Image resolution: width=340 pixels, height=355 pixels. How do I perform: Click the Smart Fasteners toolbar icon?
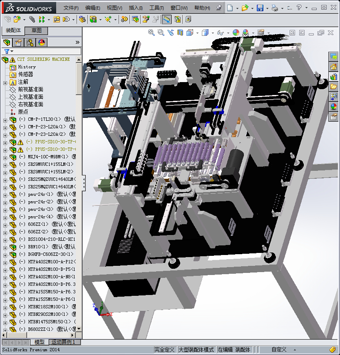tap(57, 19)
